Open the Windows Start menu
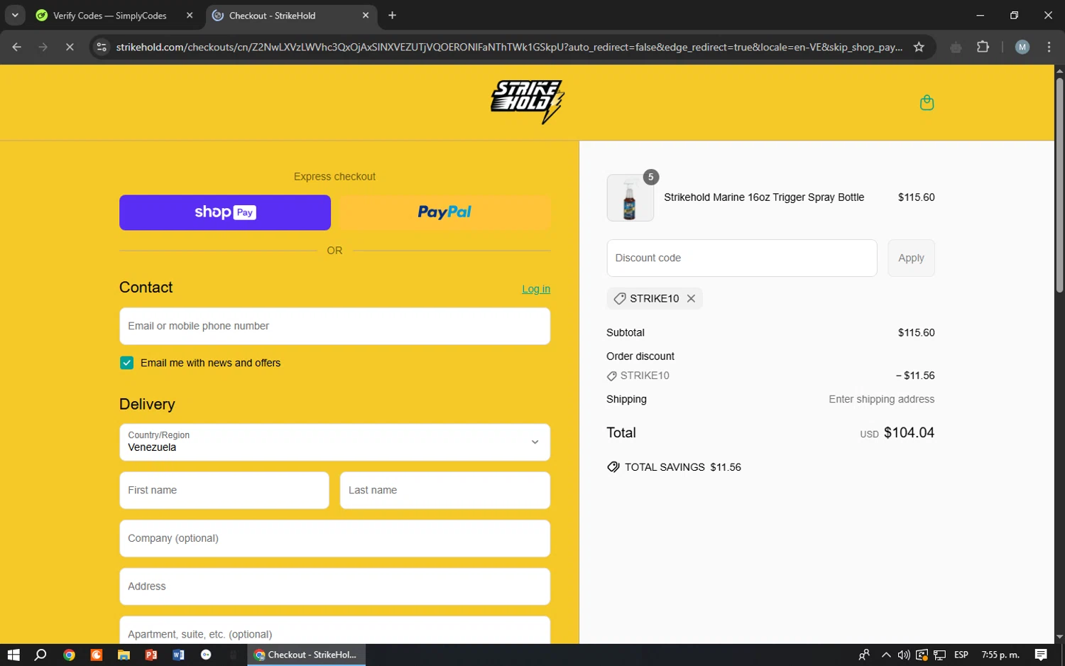The width and height of the screenshot is (1065, 666). coord(13,655)
